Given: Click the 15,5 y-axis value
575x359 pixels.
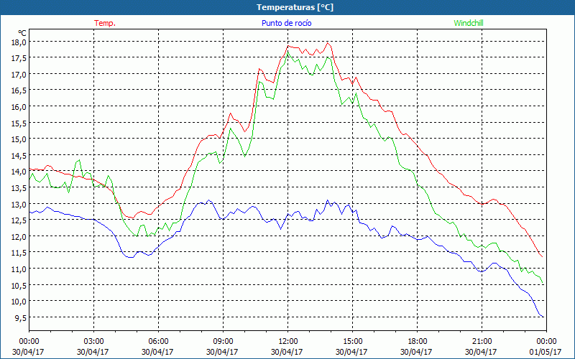Looking at the screenshot, I should pos(19,123).
